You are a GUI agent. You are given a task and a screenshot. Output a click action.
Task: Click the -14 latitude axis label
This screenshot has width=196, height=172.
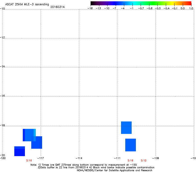pos(2,66)
